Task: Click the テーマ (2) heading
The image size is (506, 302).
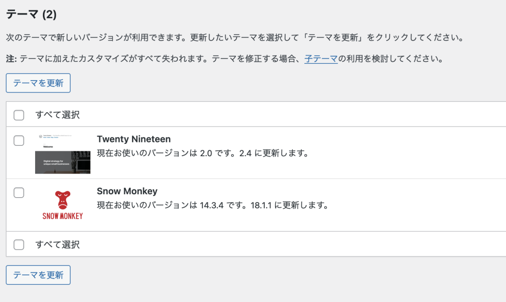Action: [31, 15]
